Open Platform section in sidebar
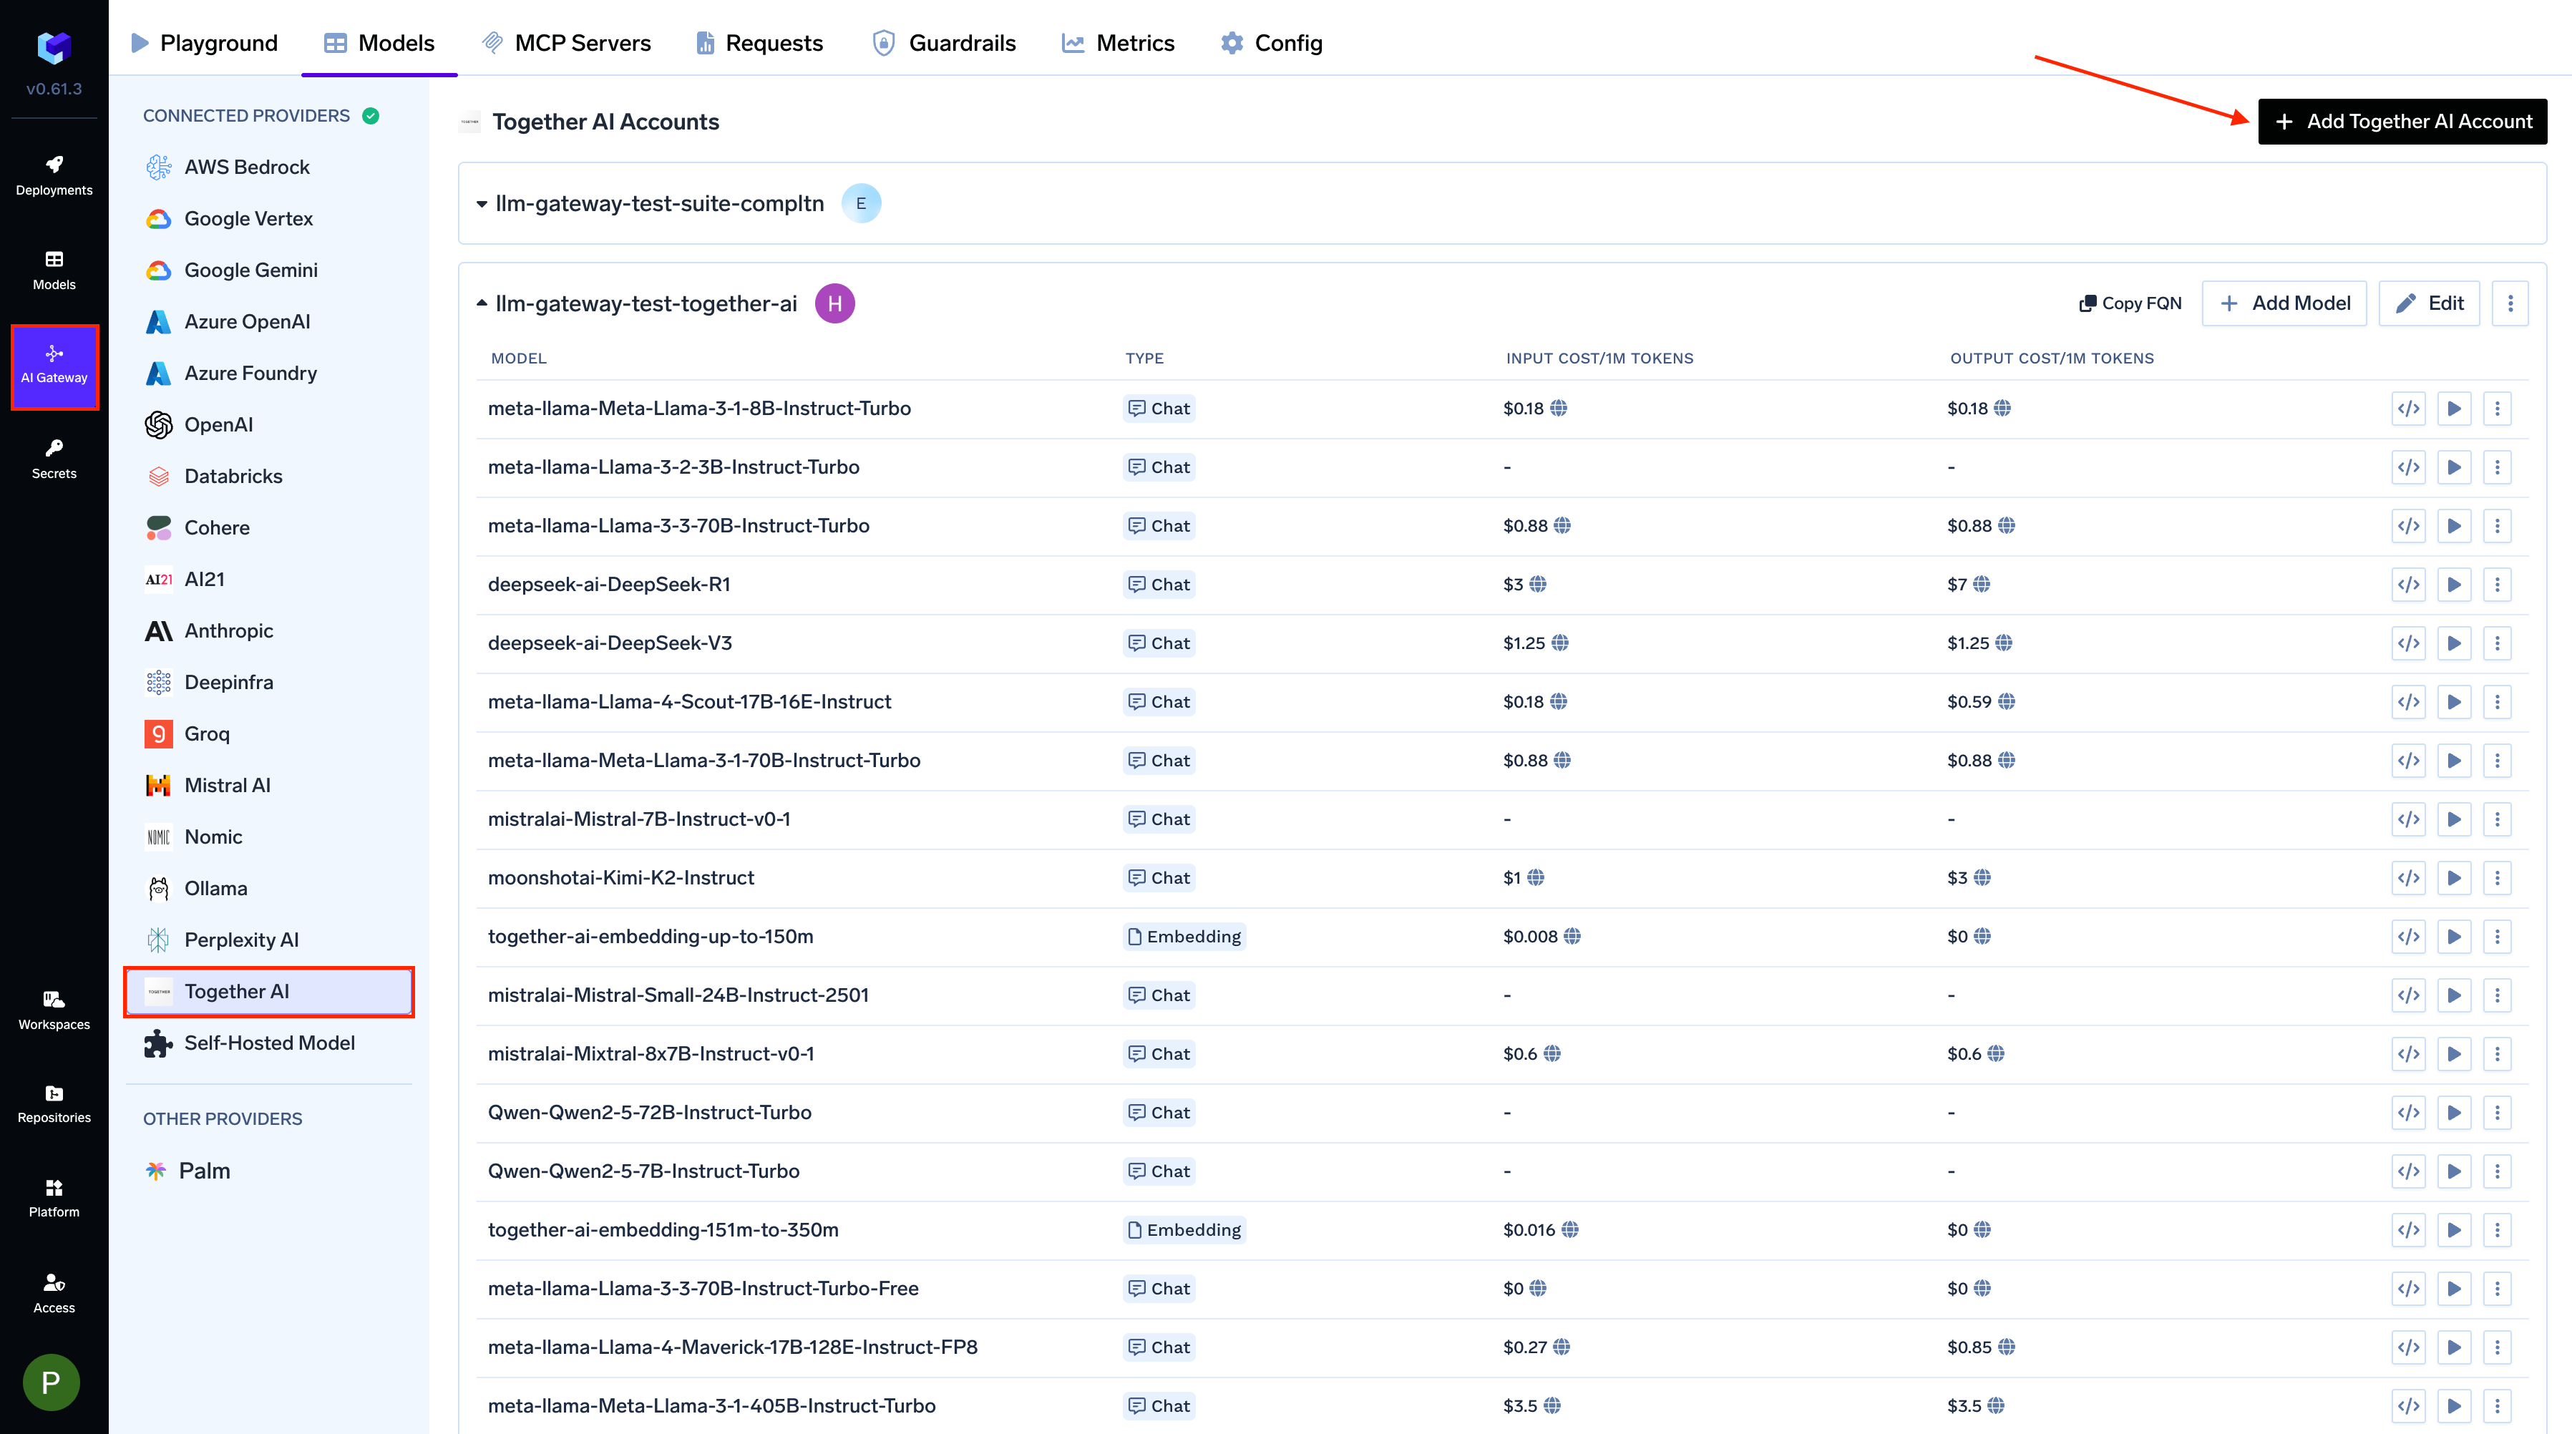Image resolution: width=2572 pixels, height=1434 pixels. pyautogui.click(x=54, y=1197)
